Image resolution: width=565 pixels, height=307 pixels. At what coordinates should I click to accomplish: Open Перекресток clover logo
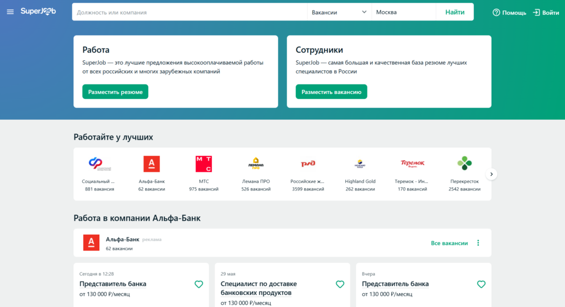tap(465, 163)
